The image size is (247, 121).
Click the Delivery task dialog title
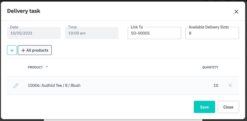pos(24,11)
